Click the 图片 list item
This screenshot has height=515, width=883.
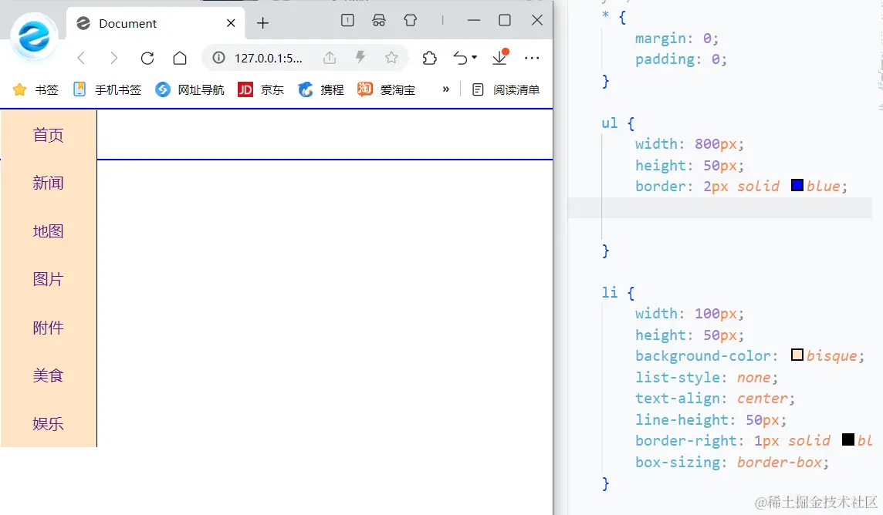click(x=49, y=279)
